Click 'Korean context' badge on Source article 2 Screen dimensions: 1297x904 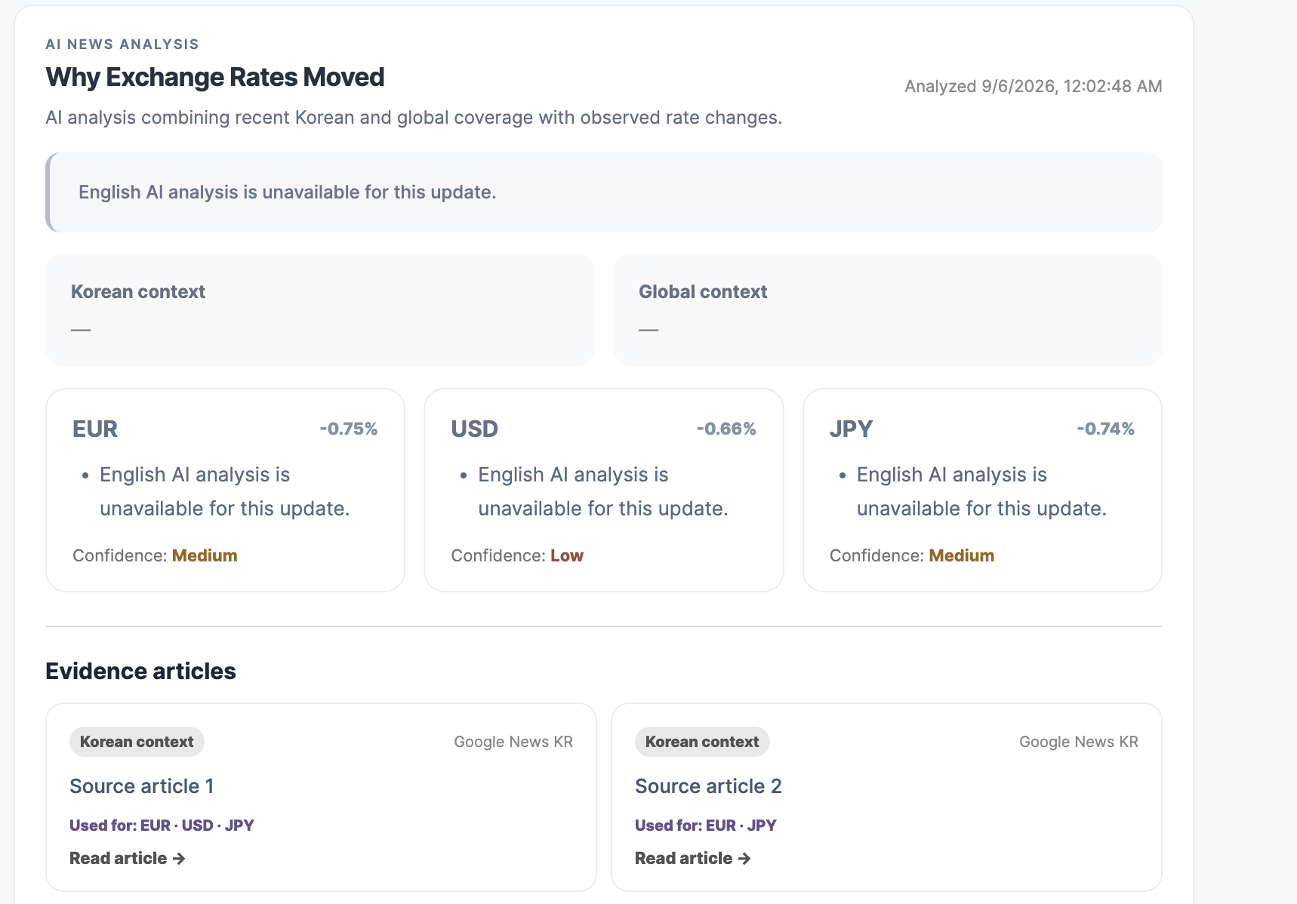click(x=702, y=742)
